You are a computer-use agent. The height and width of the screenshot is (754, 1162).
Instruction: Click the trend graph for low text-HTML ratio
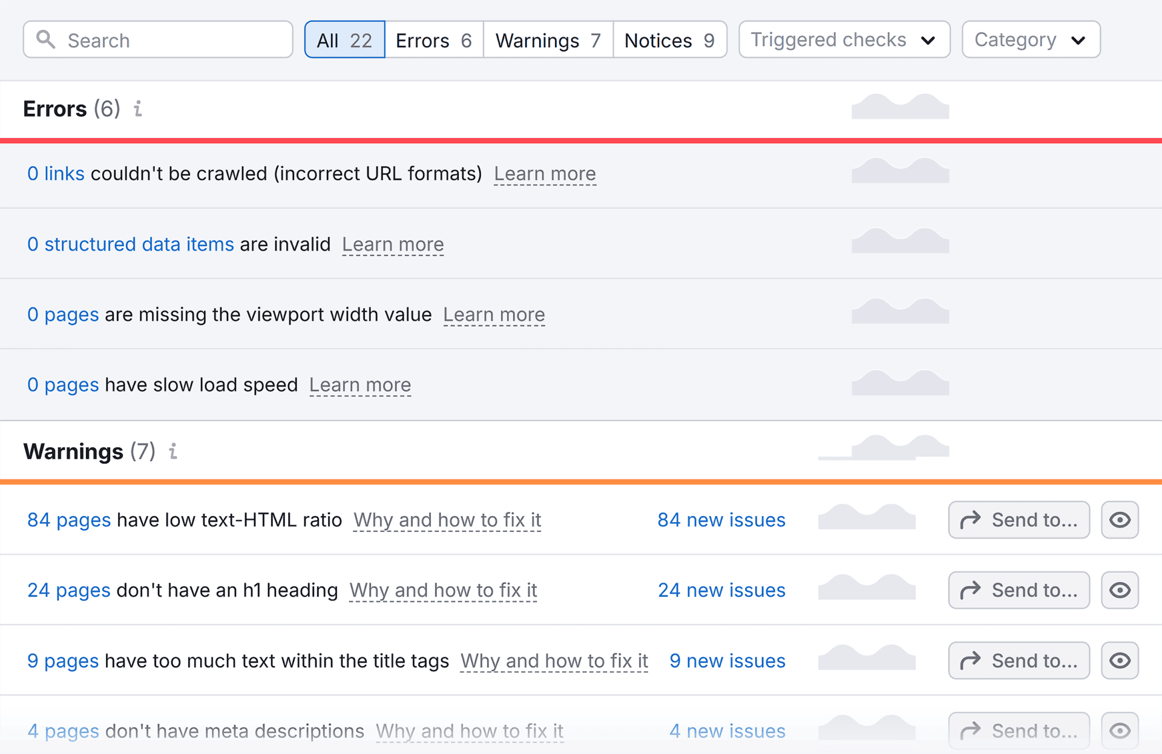867,518
